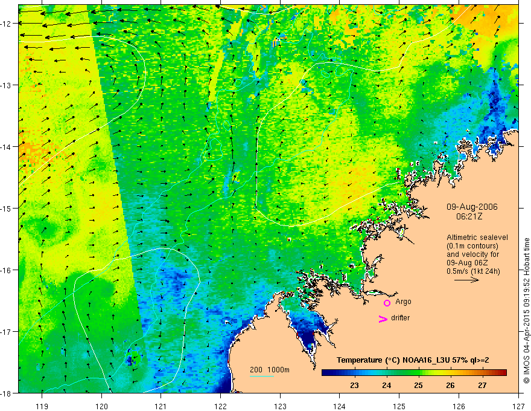
Task: Click the colorbar value 24
Action: click(x=386, y=386)
